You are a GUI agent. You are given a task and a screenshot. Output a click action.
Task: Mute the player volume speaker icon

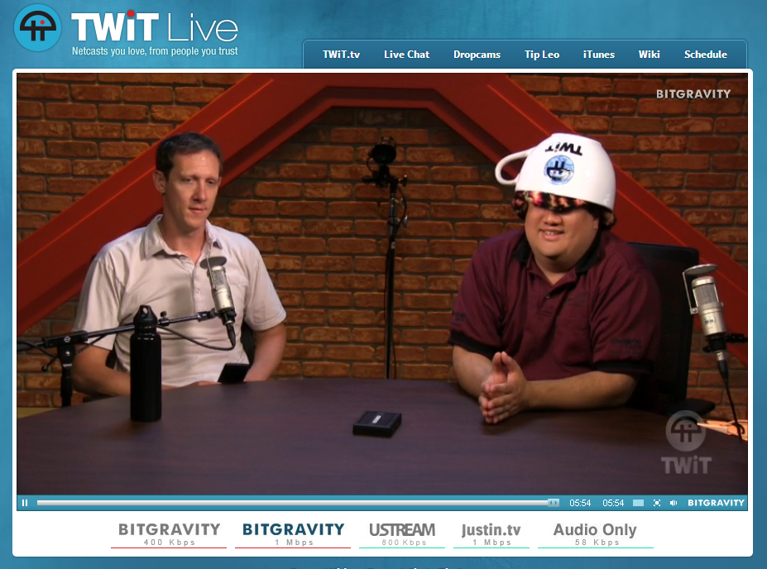pos(674,503)
